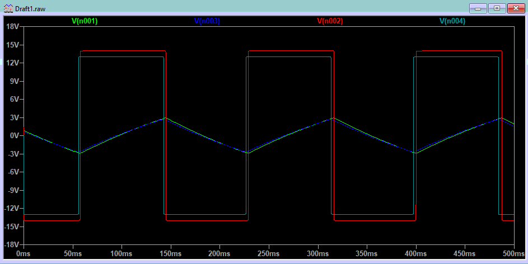Click the 9V vertical axis label
Image resolution: width=528 pixels, height=264 pixels.
(15, 81)
